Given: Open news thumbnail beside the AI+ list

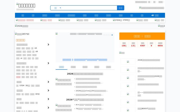Looking at the screenshot, I should pos(64,108).
